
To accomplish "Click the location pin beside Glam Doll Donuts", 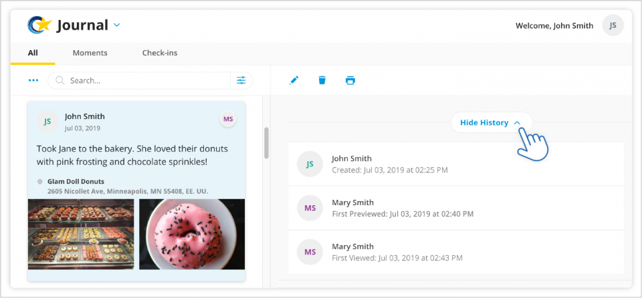I will 39,181.
